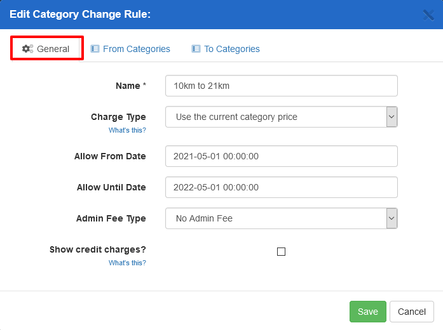The width and height of the screenshot is (443, 330).
Task: Close the Edit Category Change Rule dialog
Action: click(x=429, y=15)
